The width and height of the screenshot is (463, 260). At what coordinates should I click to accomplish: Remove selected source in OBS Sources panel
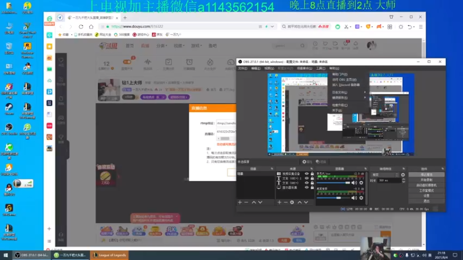(x=285, y=202)
